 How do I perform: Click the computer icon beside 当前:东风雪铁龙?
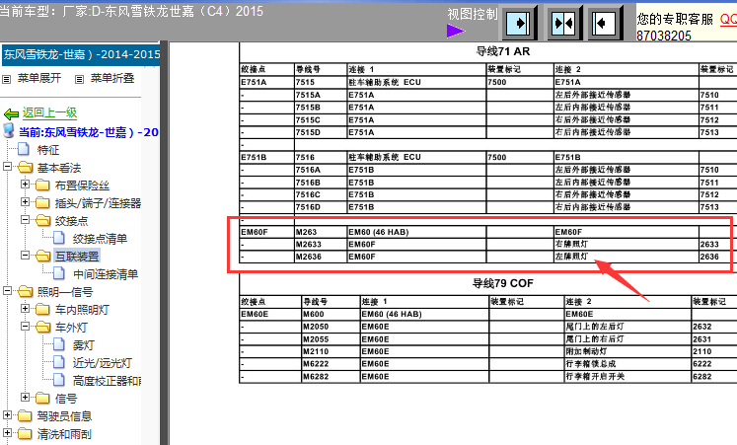point(9,130)
